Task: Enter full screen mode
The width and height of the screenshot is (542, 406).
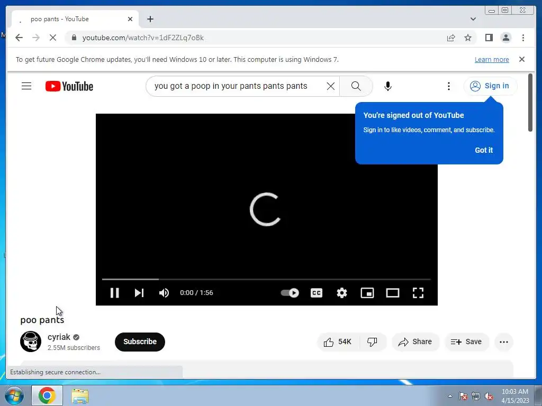Action: pos(418,293)
